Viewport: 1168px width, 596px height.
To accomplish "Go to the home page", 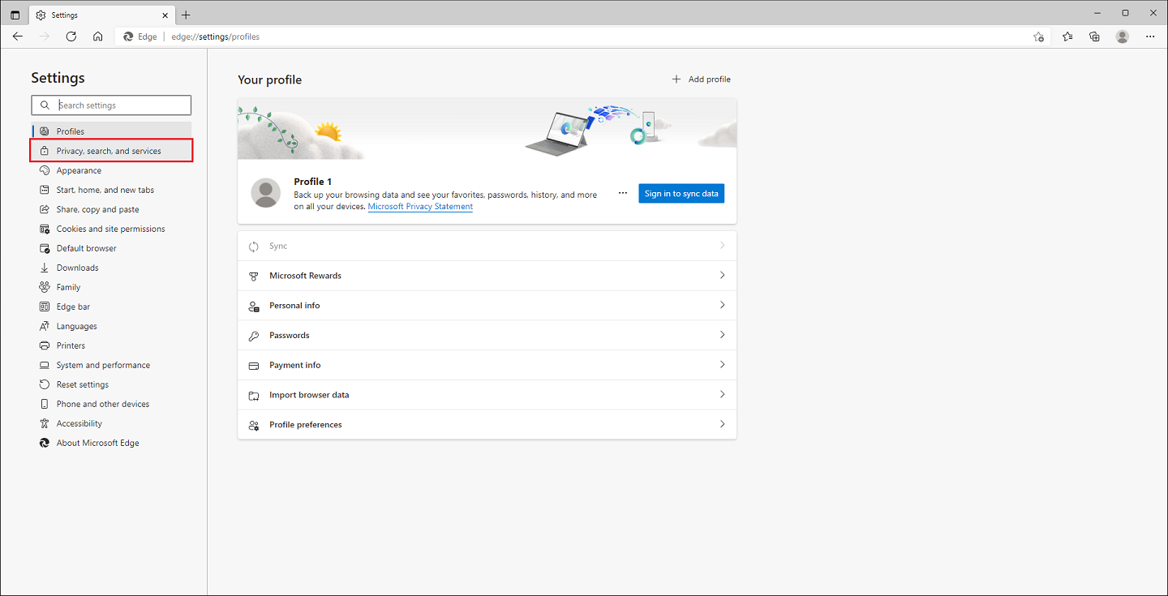I will pos(97,36).
